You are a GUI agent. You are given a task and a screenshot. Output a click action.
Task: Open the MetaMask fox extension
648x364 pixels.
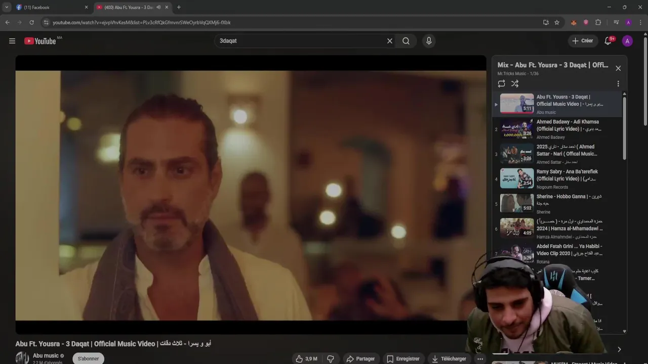click(x=574, y=22)
